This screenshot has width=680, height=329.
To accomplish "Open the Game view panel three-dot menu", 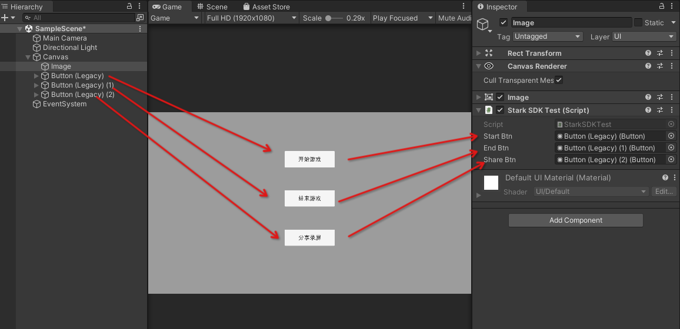I will 463,6.
